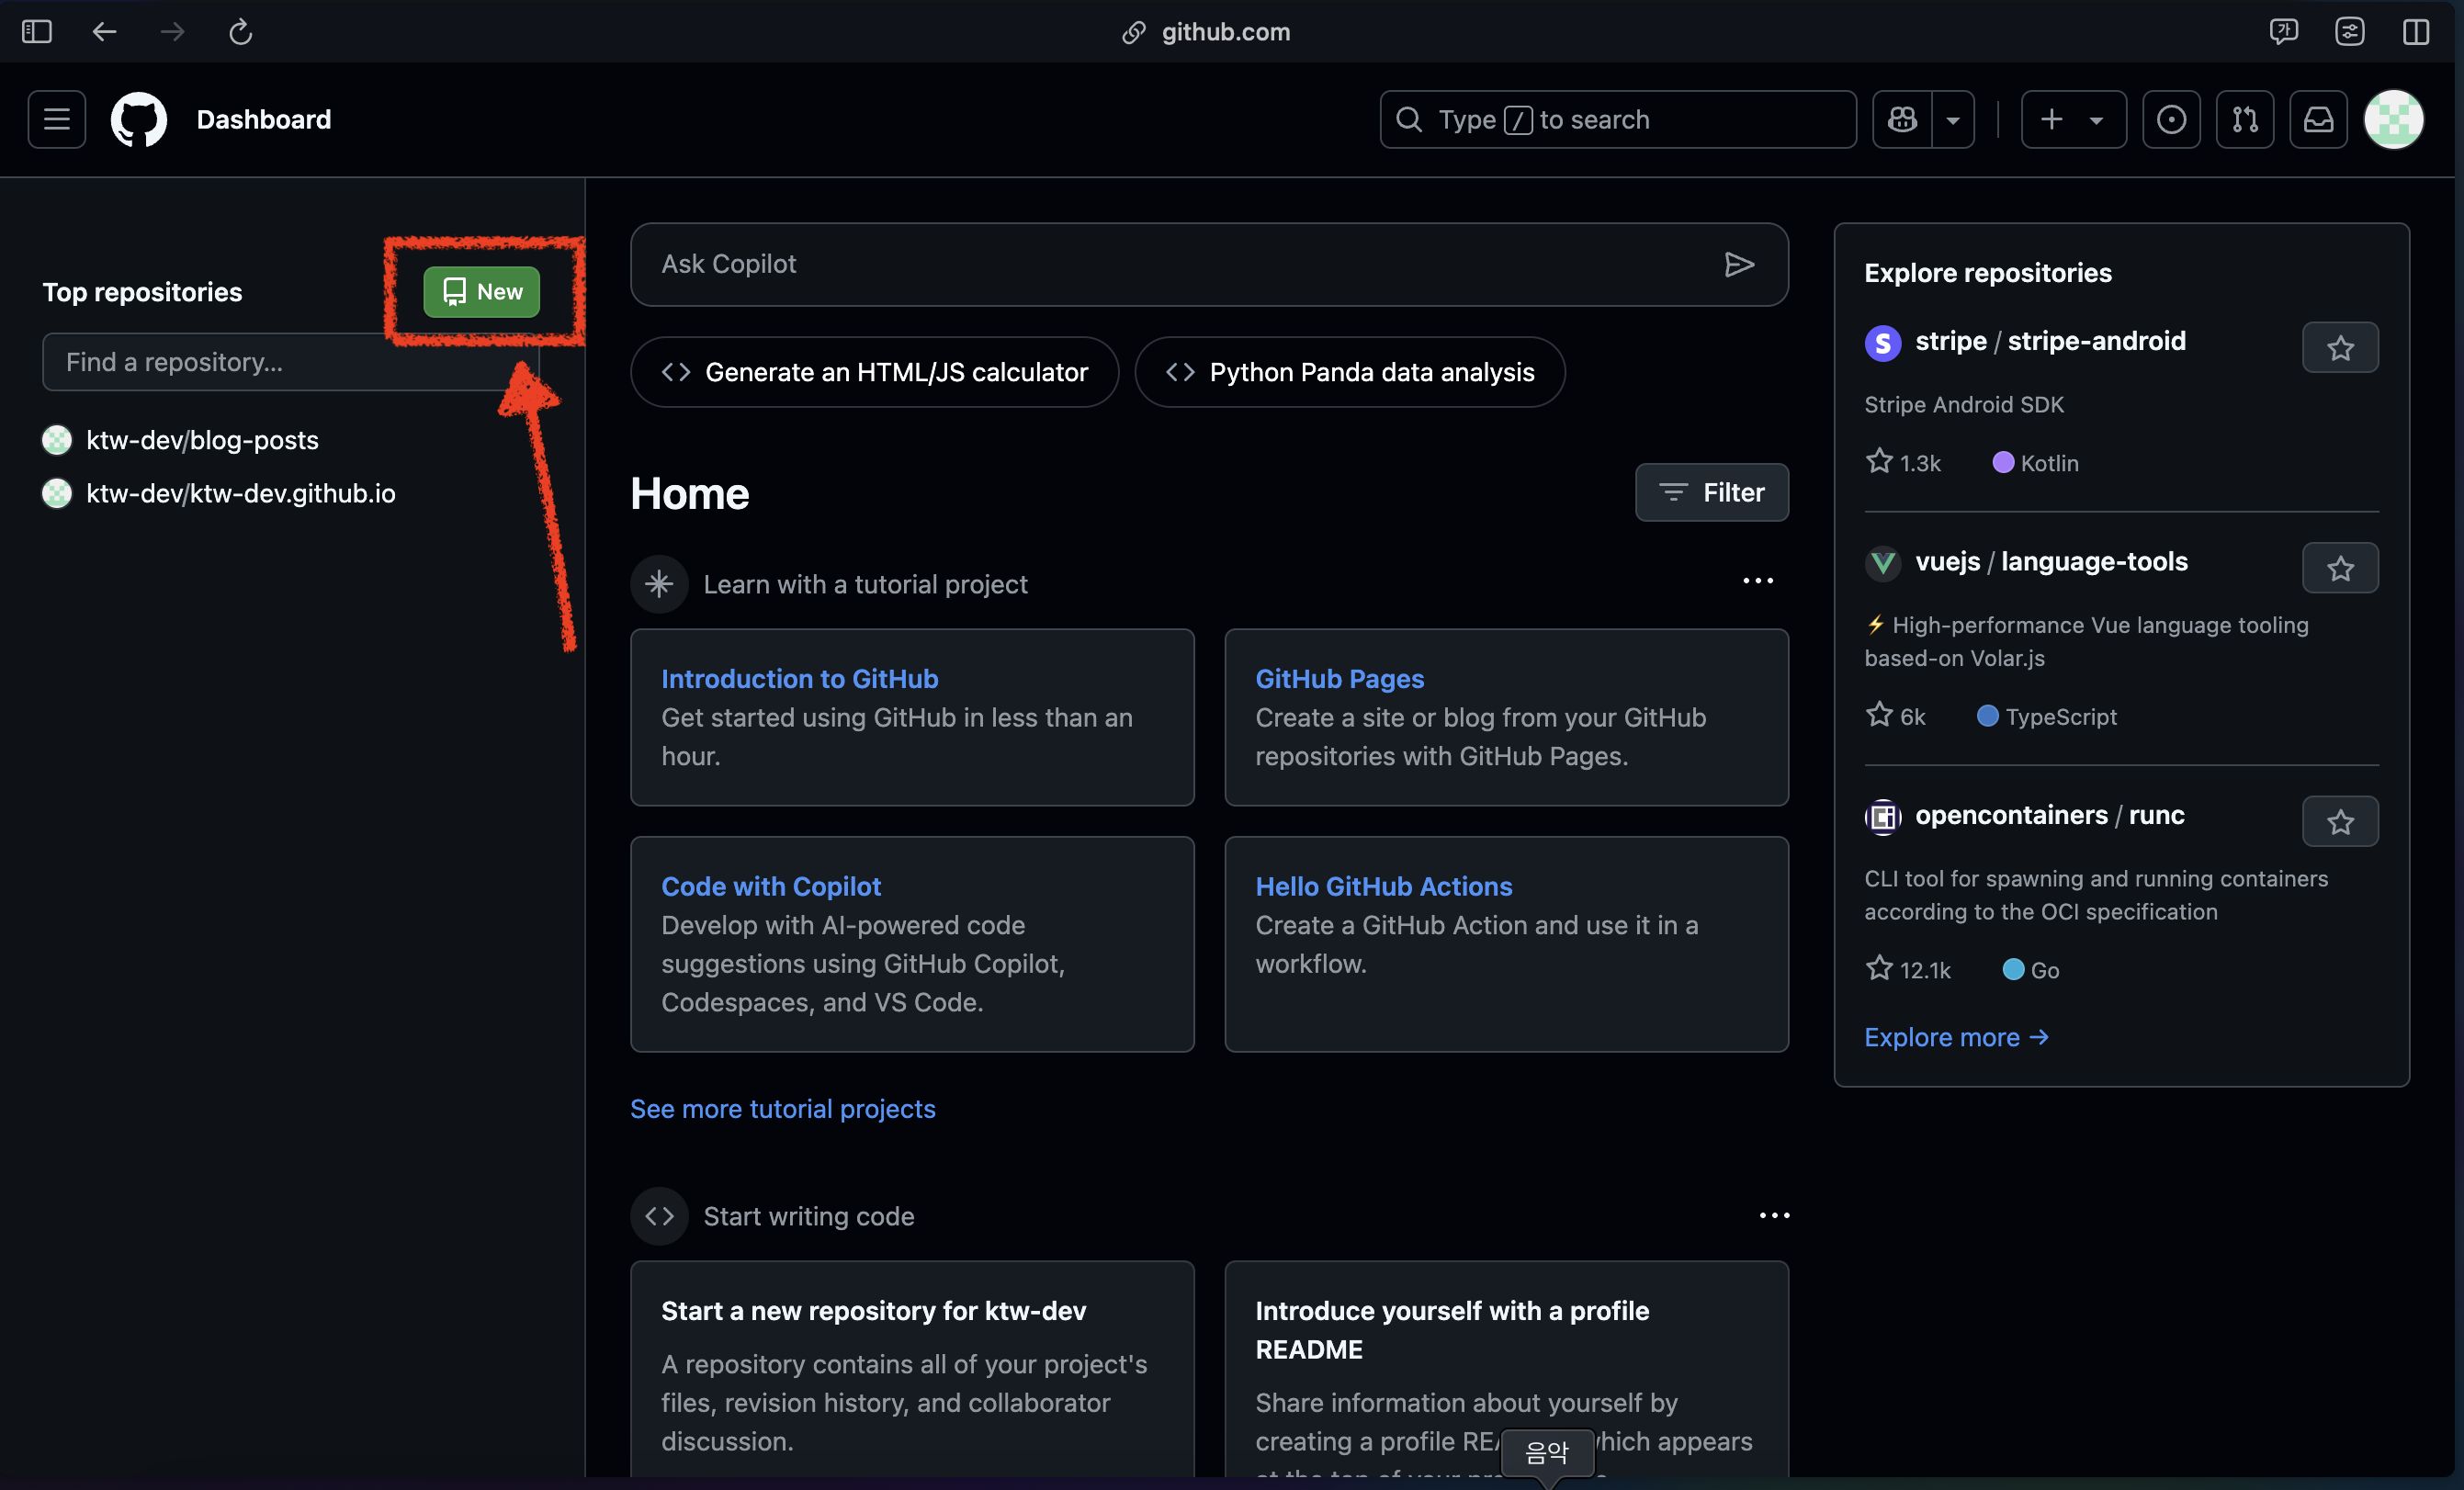Image resolution: width=2464 pixels, height=1490 pixels.
Task: Open Code with Copilot tutorial
Action: (x=770, y=886)
